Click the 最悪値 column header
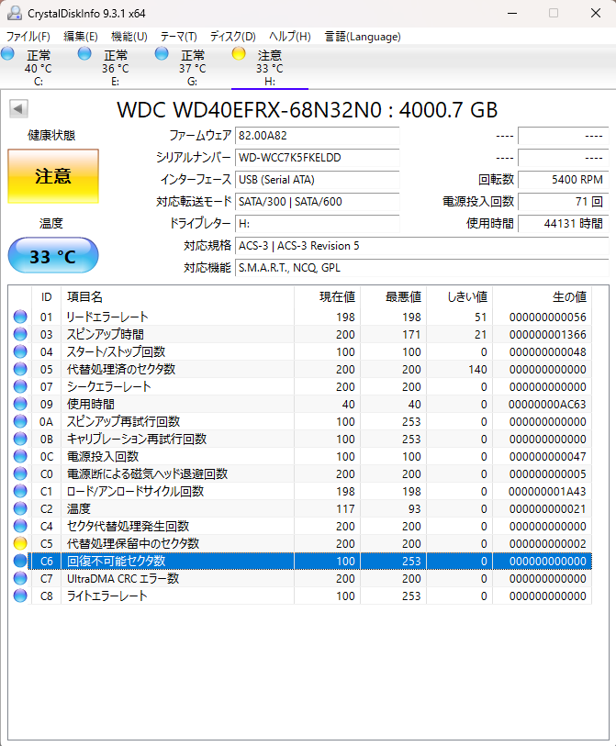 pyautogui.click(x=394, y=297)
